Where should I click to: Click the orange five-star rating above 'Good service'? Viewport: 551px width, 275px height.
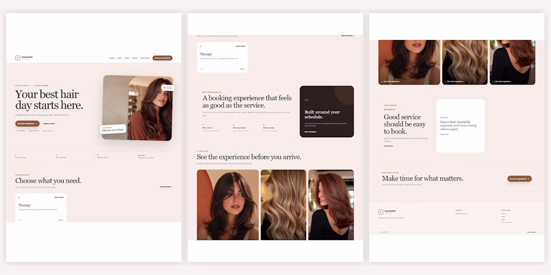click(389, 109)
